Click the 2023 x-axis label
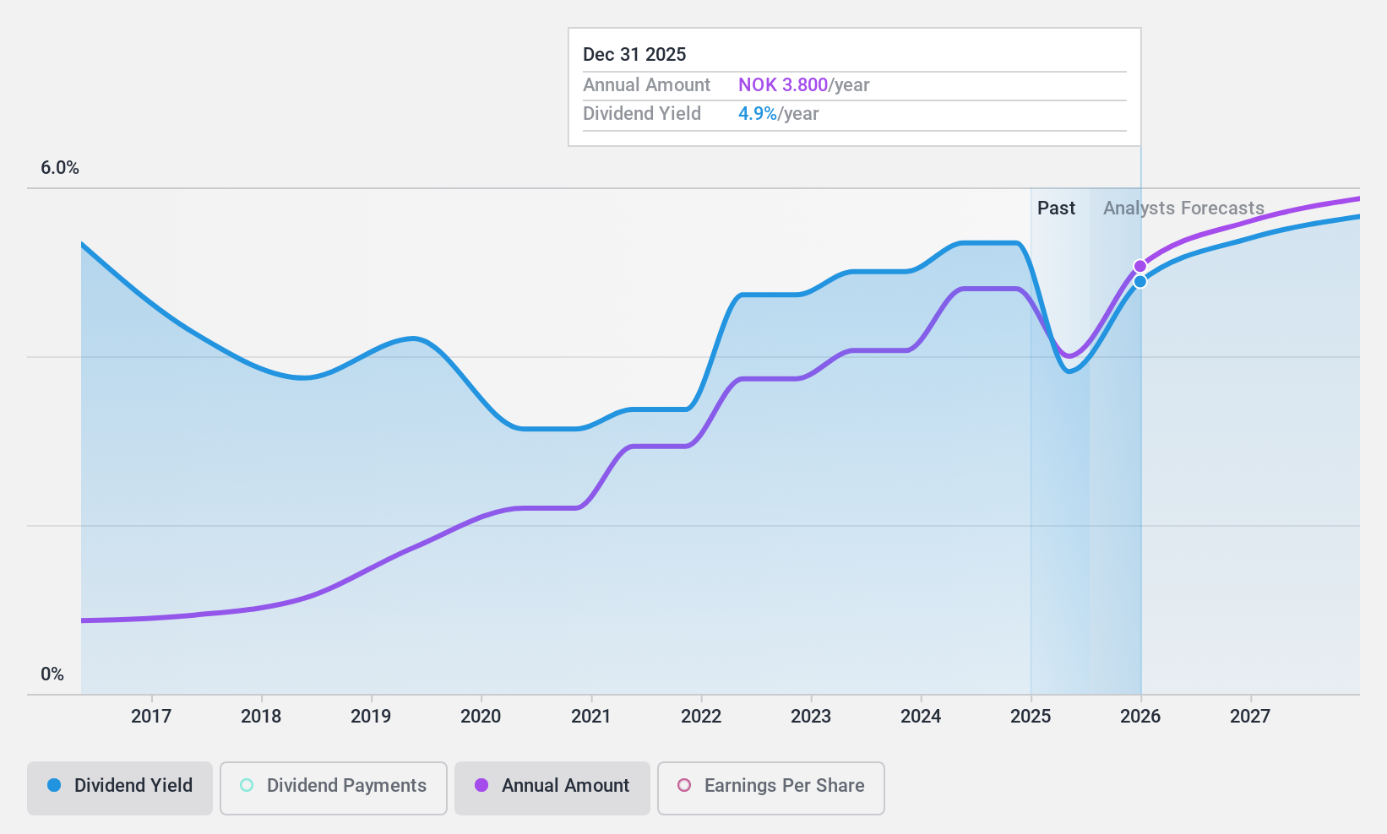Screen dimensions: 1387x834 coord(811,717)
